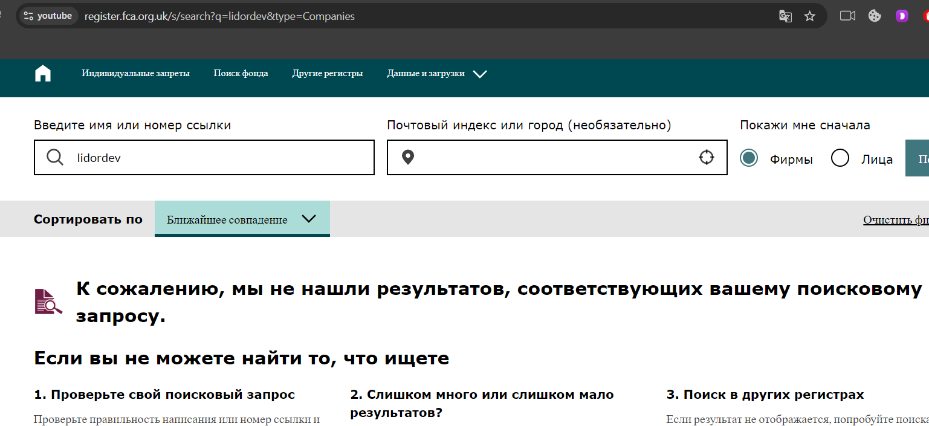Bookmark this page with the star icon
Viewport: 929px width, 426px height.
(x=810, y=16)
